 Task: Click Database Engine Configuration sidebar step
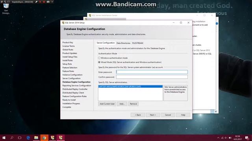pyautogui.click(x=76, y=82)
